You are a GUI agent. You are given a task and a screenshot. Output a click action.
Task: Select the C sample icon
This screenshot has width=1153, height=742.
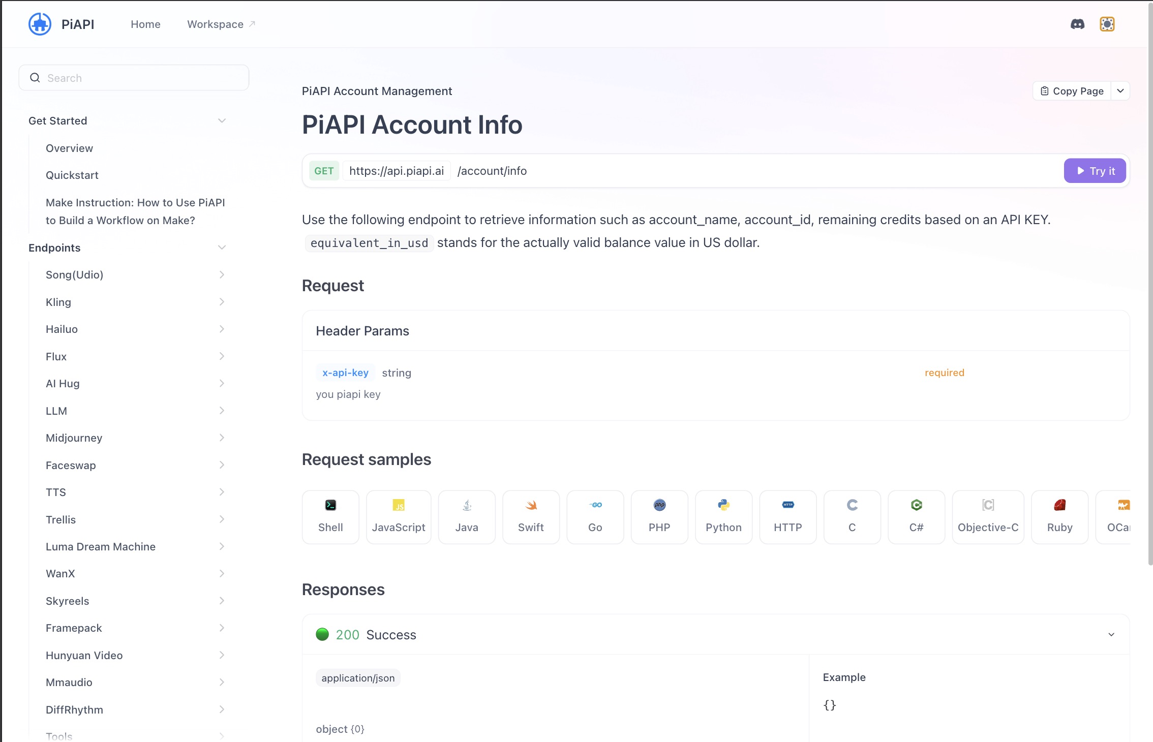852,505
